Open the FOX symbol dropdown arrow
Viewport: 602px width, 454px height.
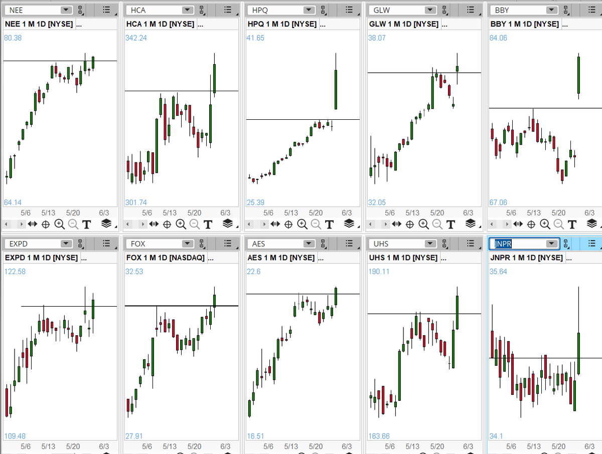point(188,244)
